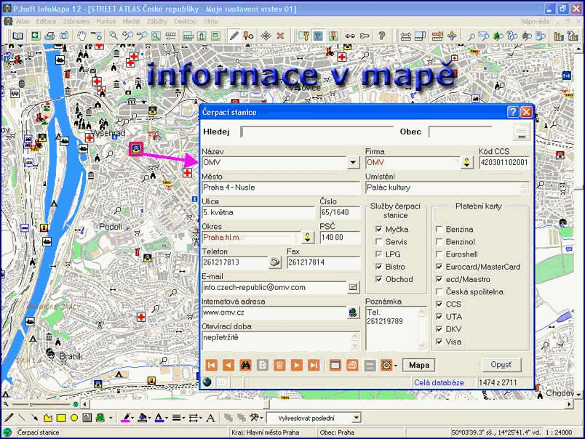Select the hand pan tool in the toolbar

point(81,36)
